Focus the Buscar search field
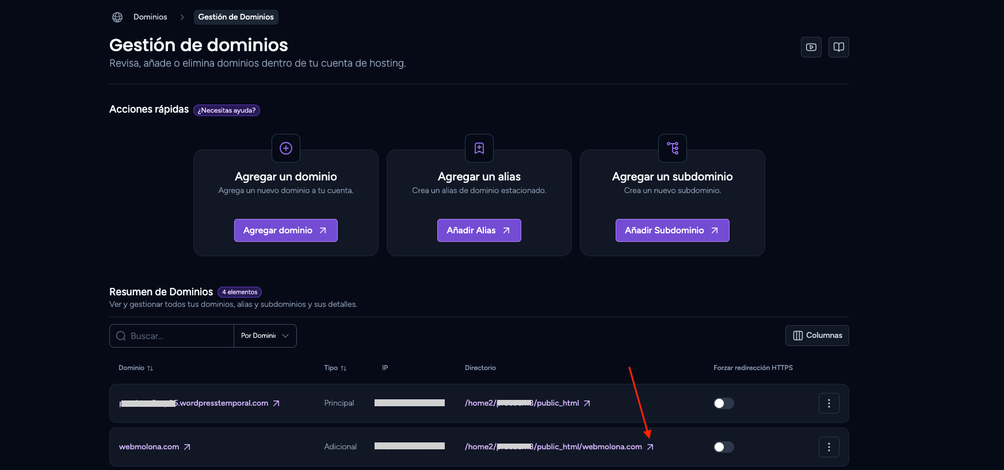Image resolution: width=1004 pixels, height=470 pixels. point(171,336)
